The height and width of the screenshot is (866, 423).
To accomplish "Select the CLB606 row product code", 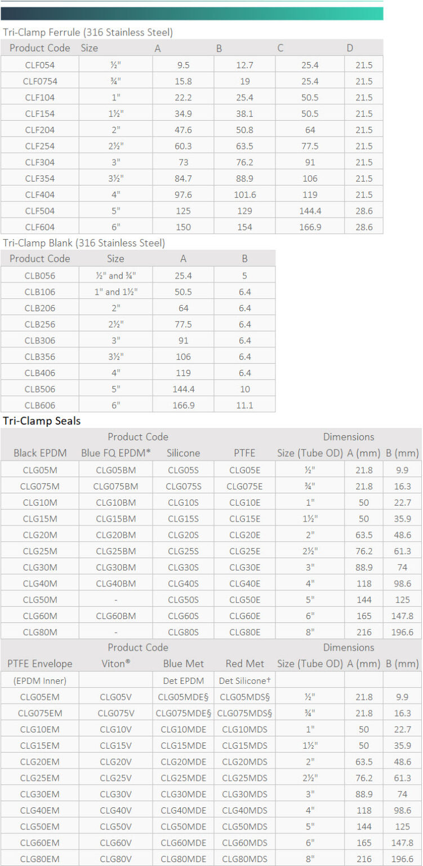I will pos(40,405).
